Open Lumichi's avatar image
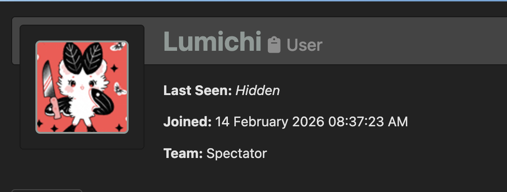The image size is (507, 192). [x=82, y=87]
